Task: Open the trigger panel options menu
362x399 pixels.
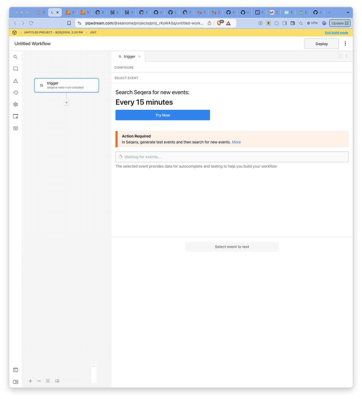Action: coord(346,56)
